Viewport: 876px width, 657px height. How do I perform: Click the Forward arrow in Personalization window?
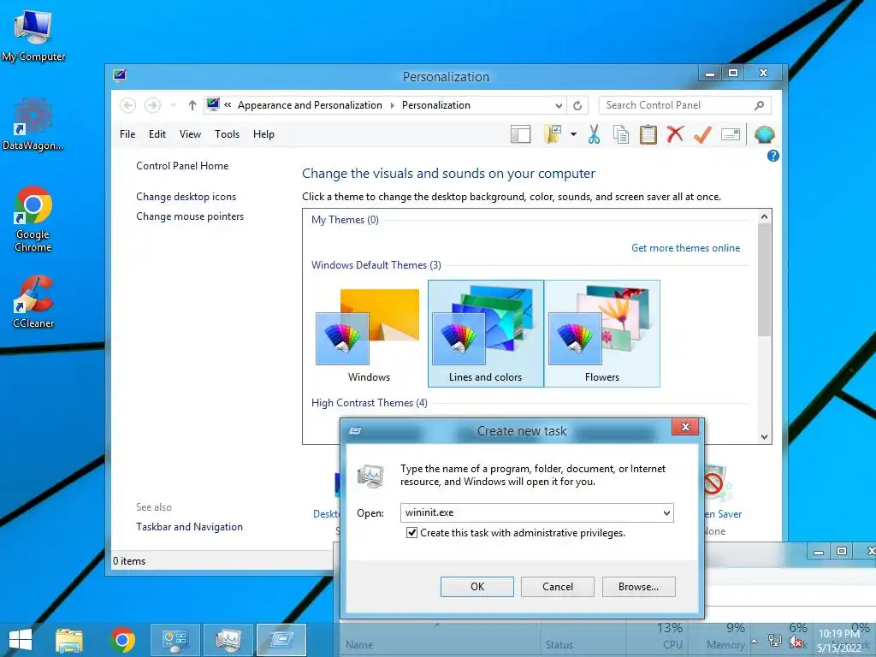[x=152, y=105]
